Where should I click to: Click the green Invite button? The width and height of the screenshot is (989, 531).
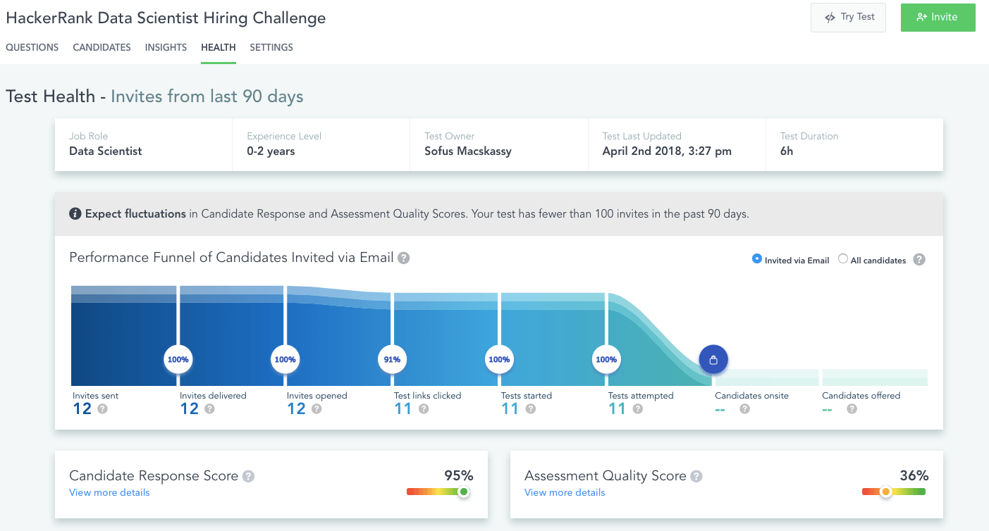click(x=938, y=18)
